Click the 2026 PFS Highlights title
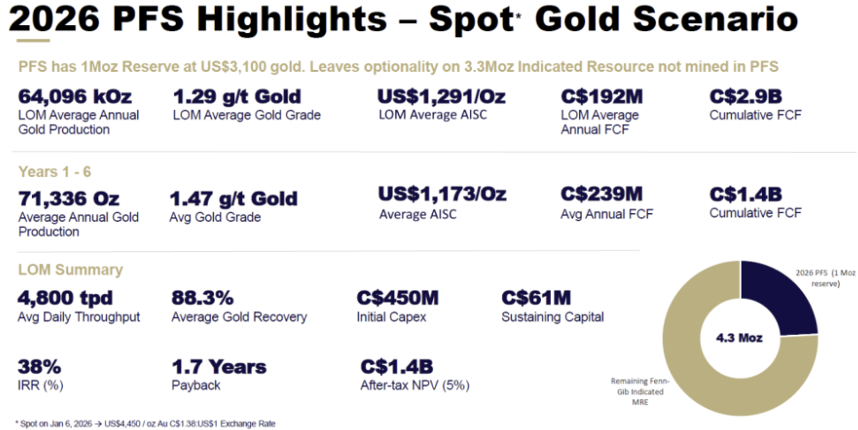This screenshot has width=858, height=430. tap(403, 19)
